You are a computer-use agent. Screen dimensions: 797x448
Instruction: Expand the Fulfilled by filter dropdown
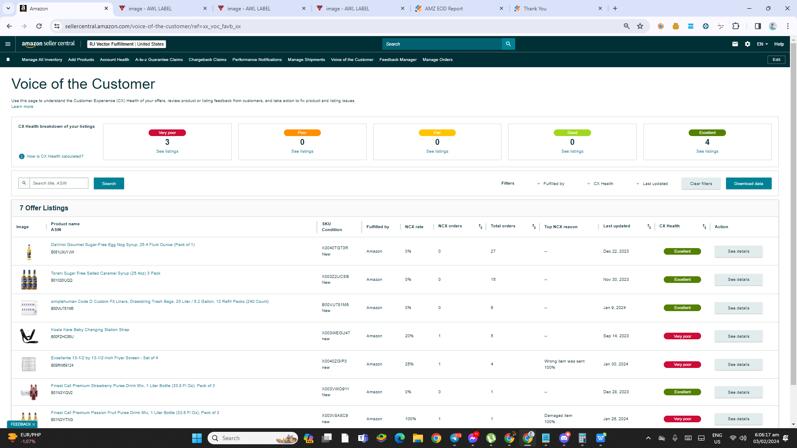(x=551, y=184)
